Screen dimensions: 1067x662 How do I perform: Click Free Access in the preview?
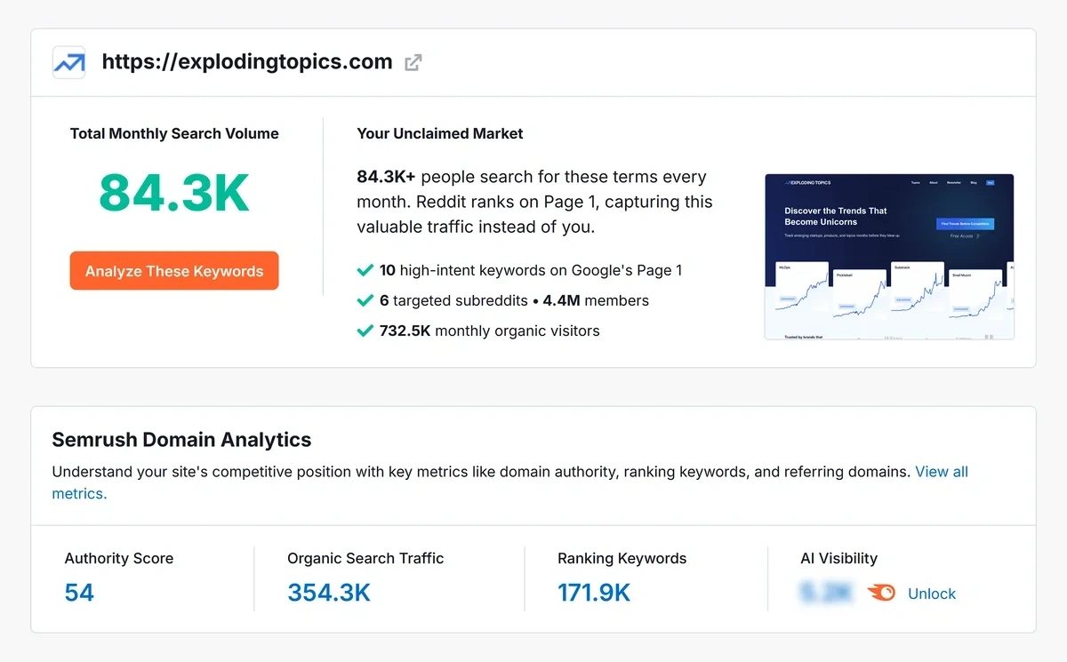[961, 235]
